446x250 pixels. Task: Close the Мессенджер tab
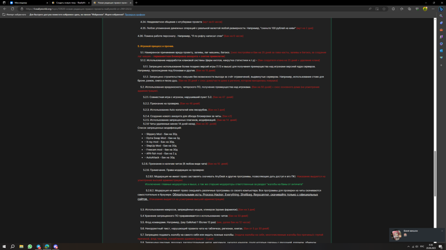pyautogui.click(x=47, y=3)
